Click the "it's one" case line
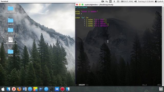Screen dimensions: 164x92 [95, 20]
